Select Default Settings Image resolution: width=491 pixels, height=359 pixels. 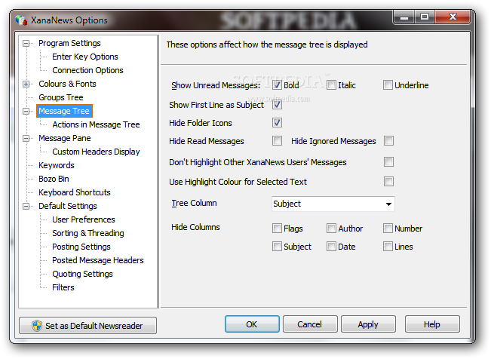tap(68, 206)
